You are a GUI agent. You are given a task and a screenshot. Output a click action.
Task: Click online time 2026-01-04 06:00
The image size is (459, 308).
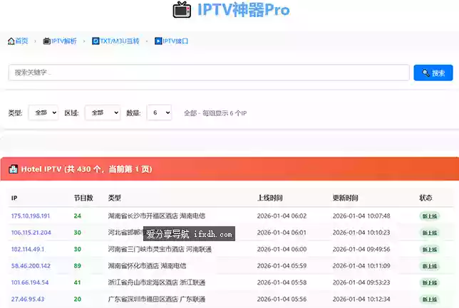(282, 249)
